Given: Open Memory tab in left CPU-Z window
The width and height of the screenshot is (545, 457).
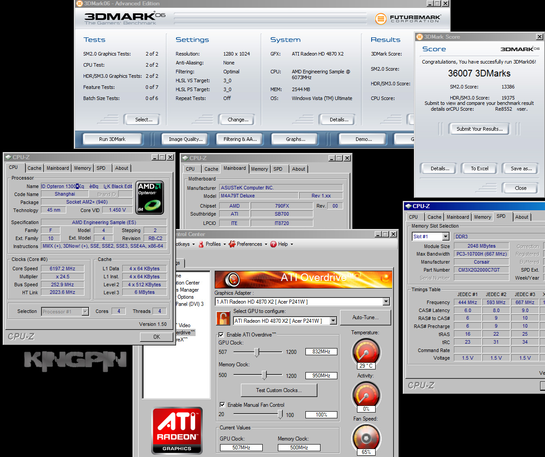Looking at the screenshot, I should click(83, 168).
